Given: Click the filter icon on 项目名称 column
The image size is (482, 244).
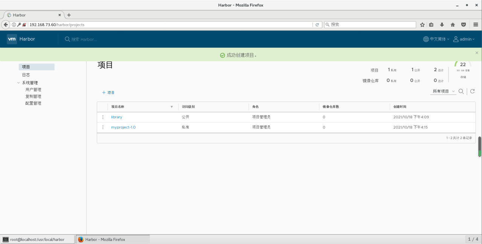Looking at the screenshot, I should [172, 107].
